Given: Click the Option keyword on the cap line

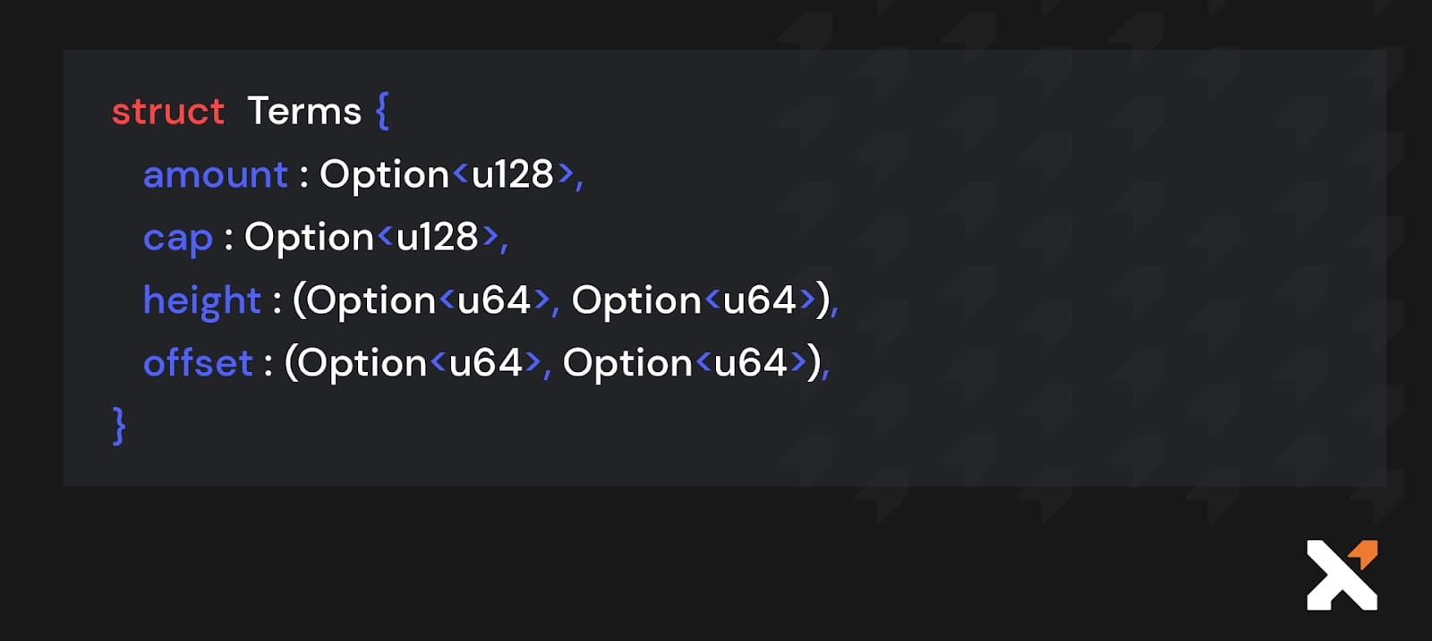Looking at the screenshot, I should click(x=309, y=238).
